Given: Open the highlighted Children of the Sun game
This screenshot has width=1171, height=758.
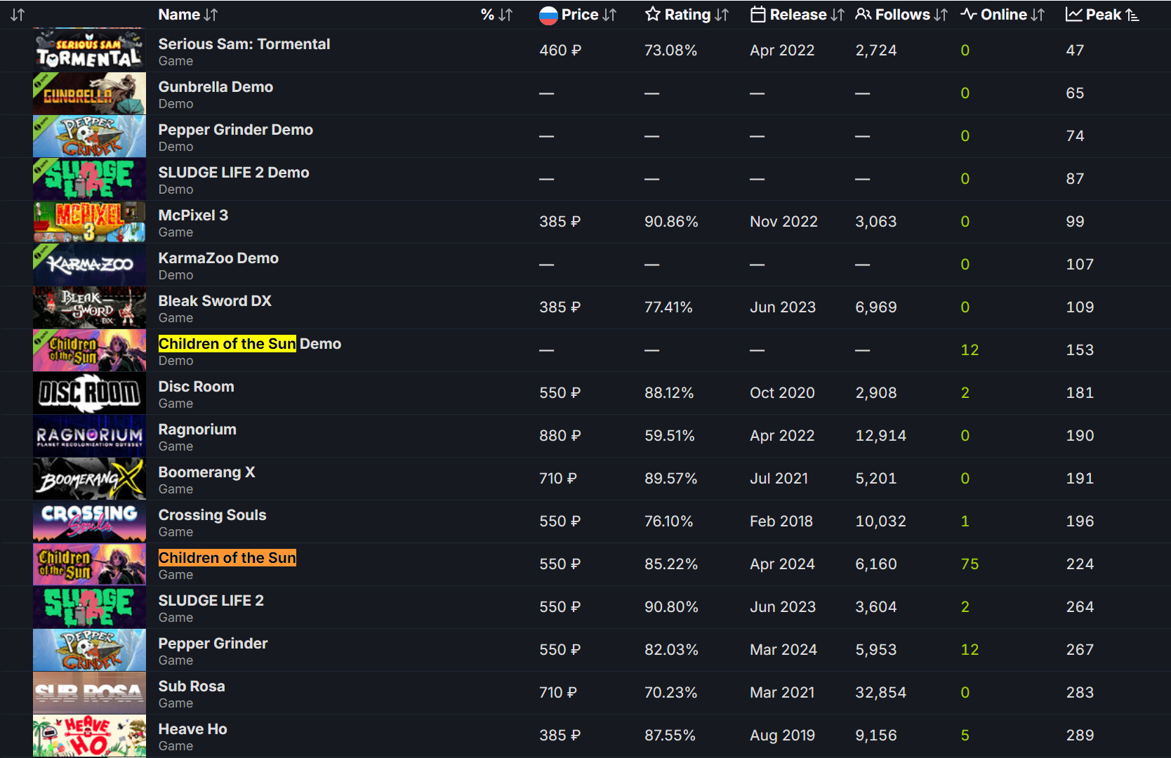Looking at the screenshot, I should [227, 558].
